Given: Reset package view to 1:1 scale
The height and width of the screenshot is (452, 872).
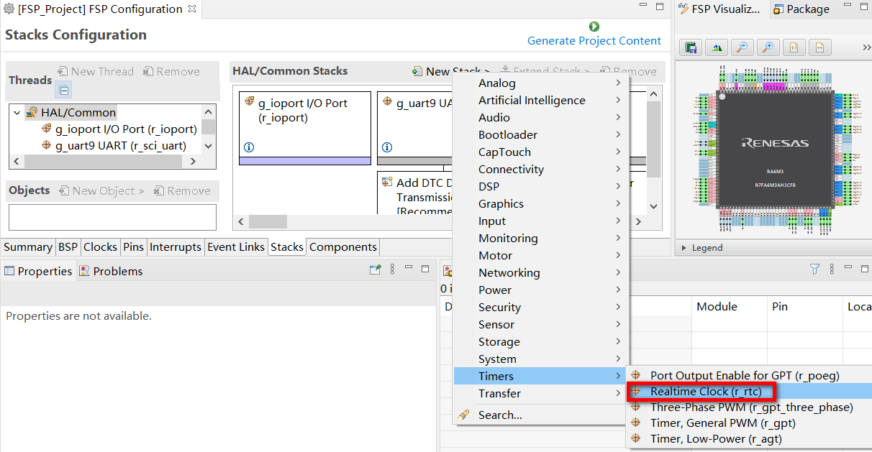Looking at the screenshot, I should 794,47.
